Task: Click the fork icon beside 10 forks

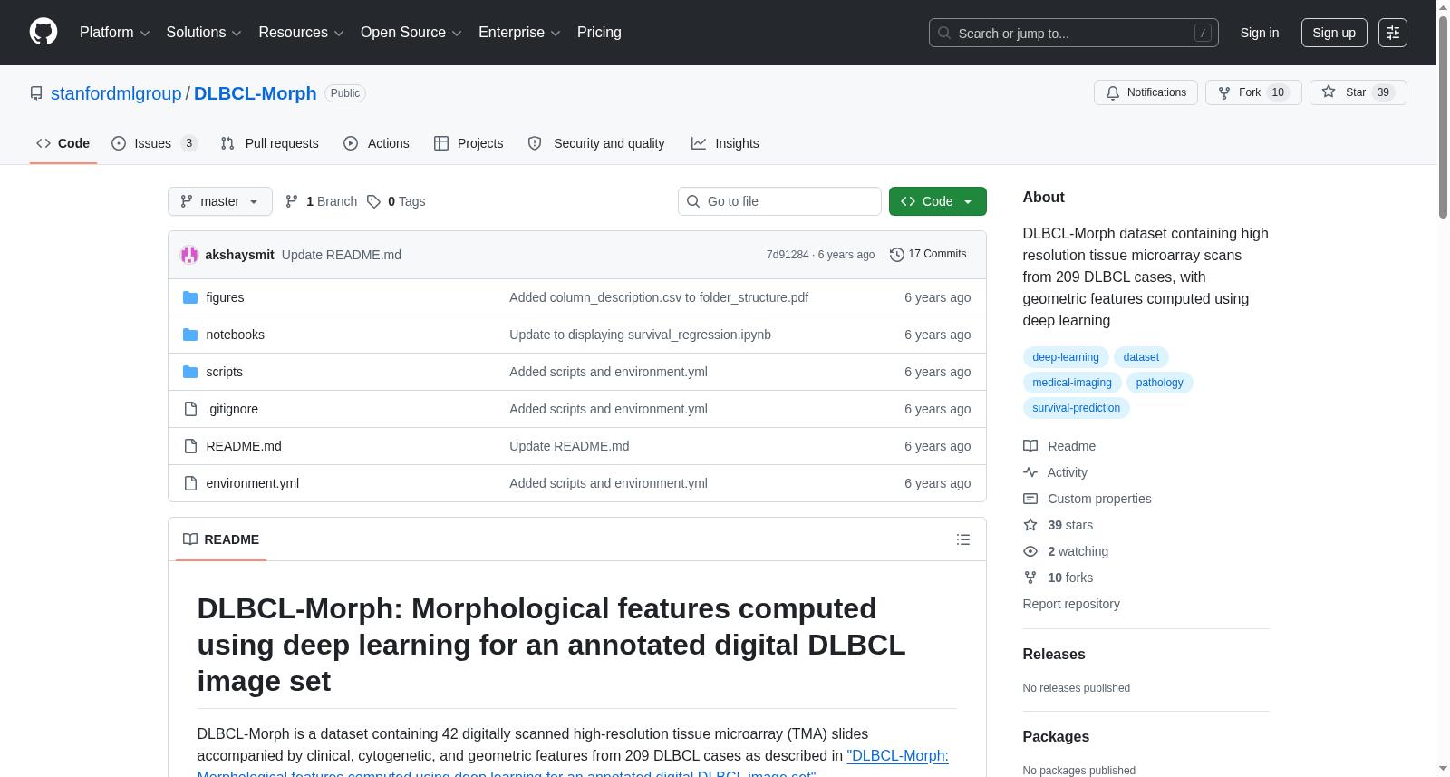Action: click(x=1030, y=578)
